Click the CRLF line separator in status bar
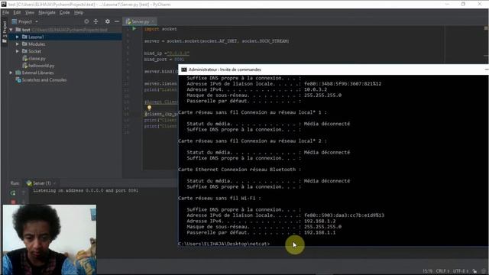 (442, 271)
